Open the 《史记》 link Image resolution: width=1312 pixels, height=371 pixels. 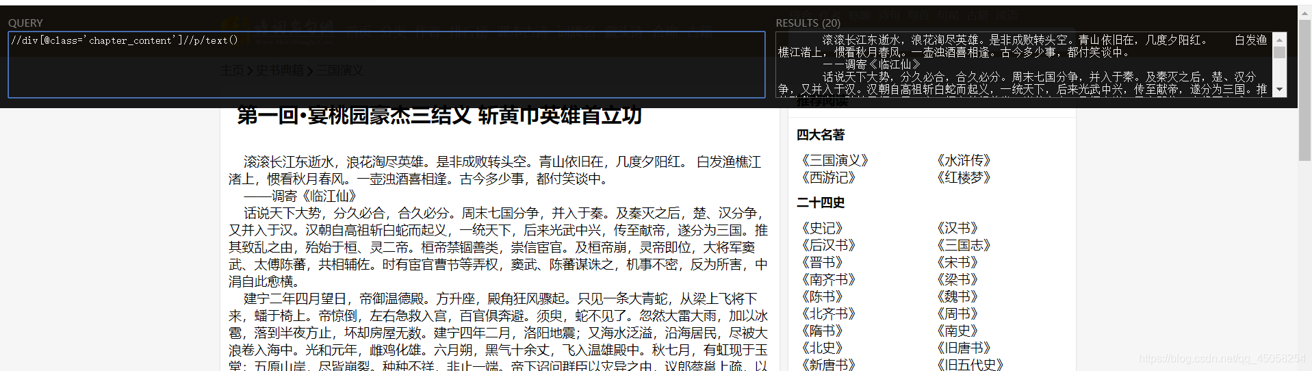point(823,228)
